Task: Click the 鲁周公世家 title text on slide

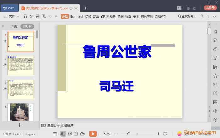Action: [117, 52]
